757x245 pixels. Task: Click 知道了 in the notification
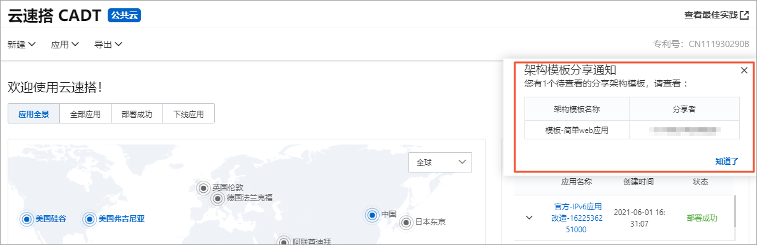(727, 161)
